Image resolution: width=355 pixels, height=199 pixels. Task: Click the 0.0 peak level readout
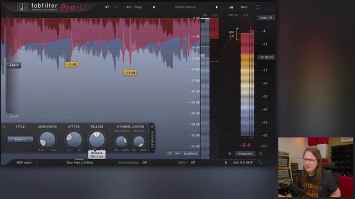(x=205, y=15)
